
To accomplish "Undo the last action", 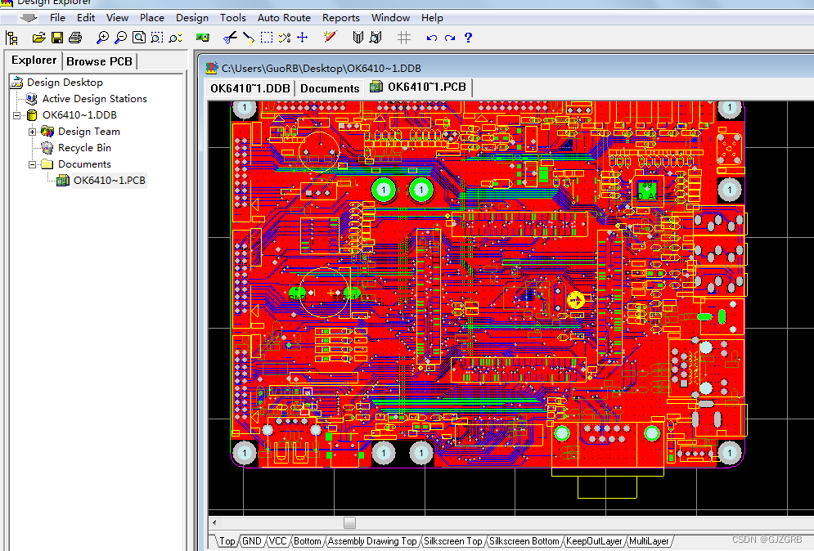I will pyautogui.click(x=431, y=38).
